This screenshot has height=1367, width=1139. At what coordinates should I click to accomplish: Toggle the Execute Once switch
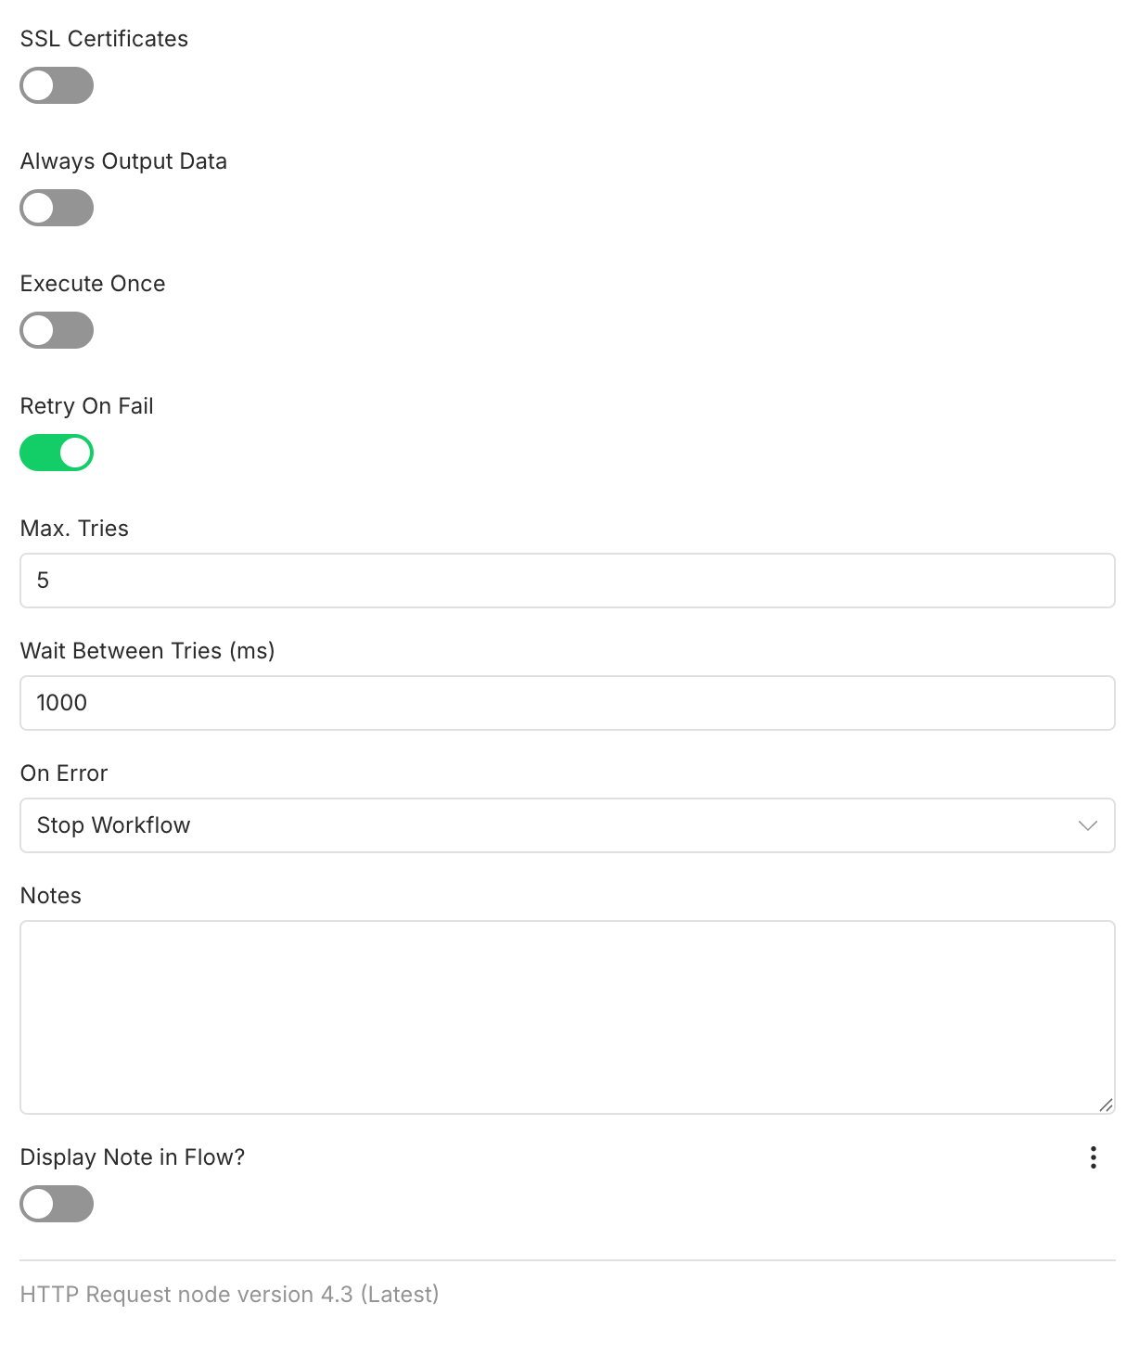[57, 330]
